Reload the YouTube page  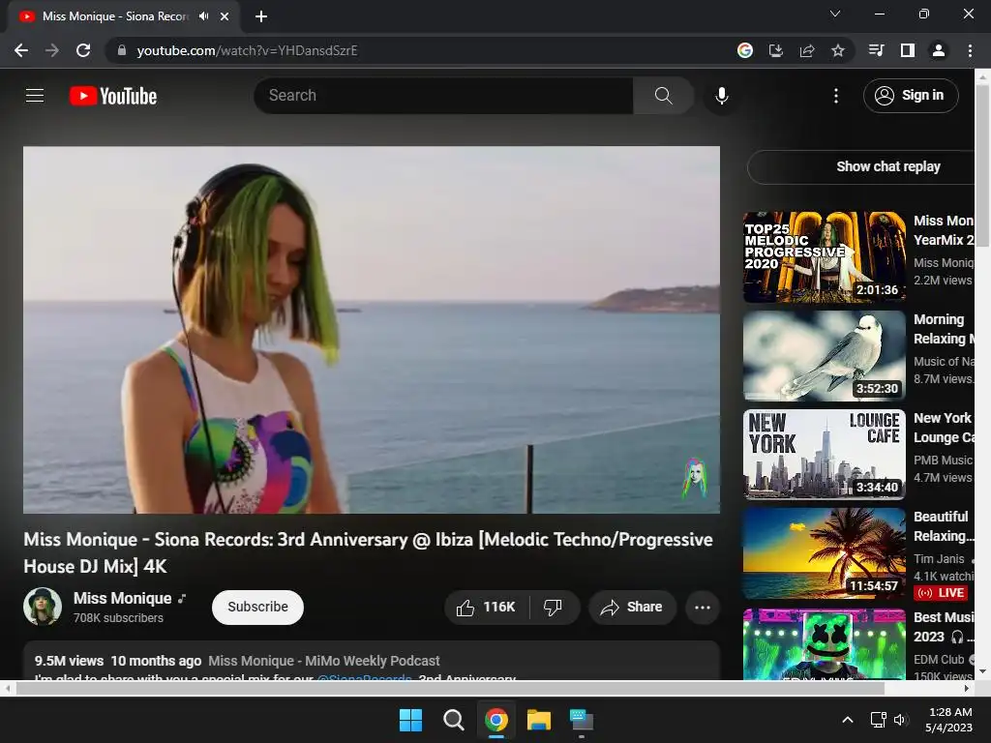(83, 50)
